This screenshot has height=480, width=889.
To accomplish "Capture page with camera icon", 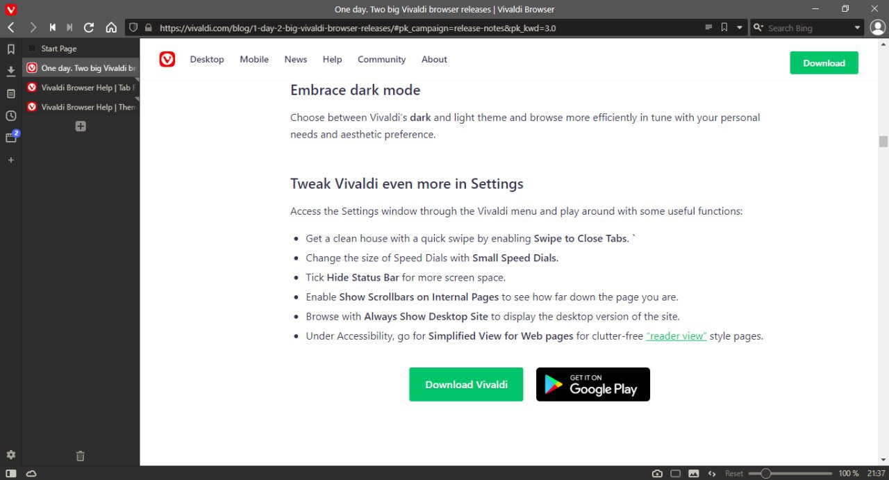I will pyautogui.click(x=657, y=473).
